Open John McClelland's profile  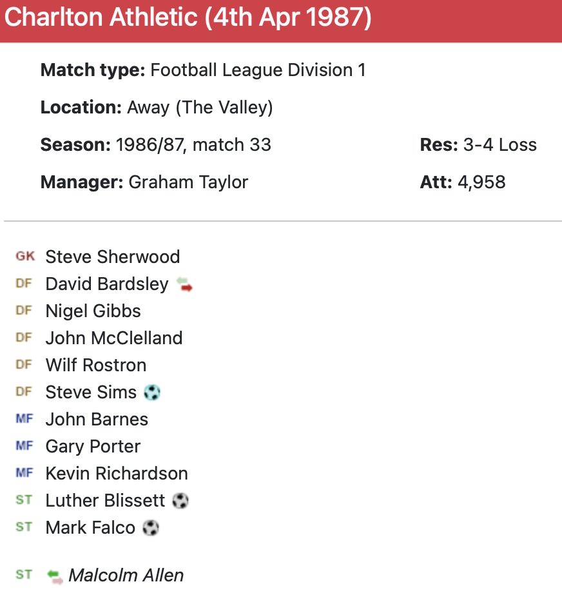114,338
